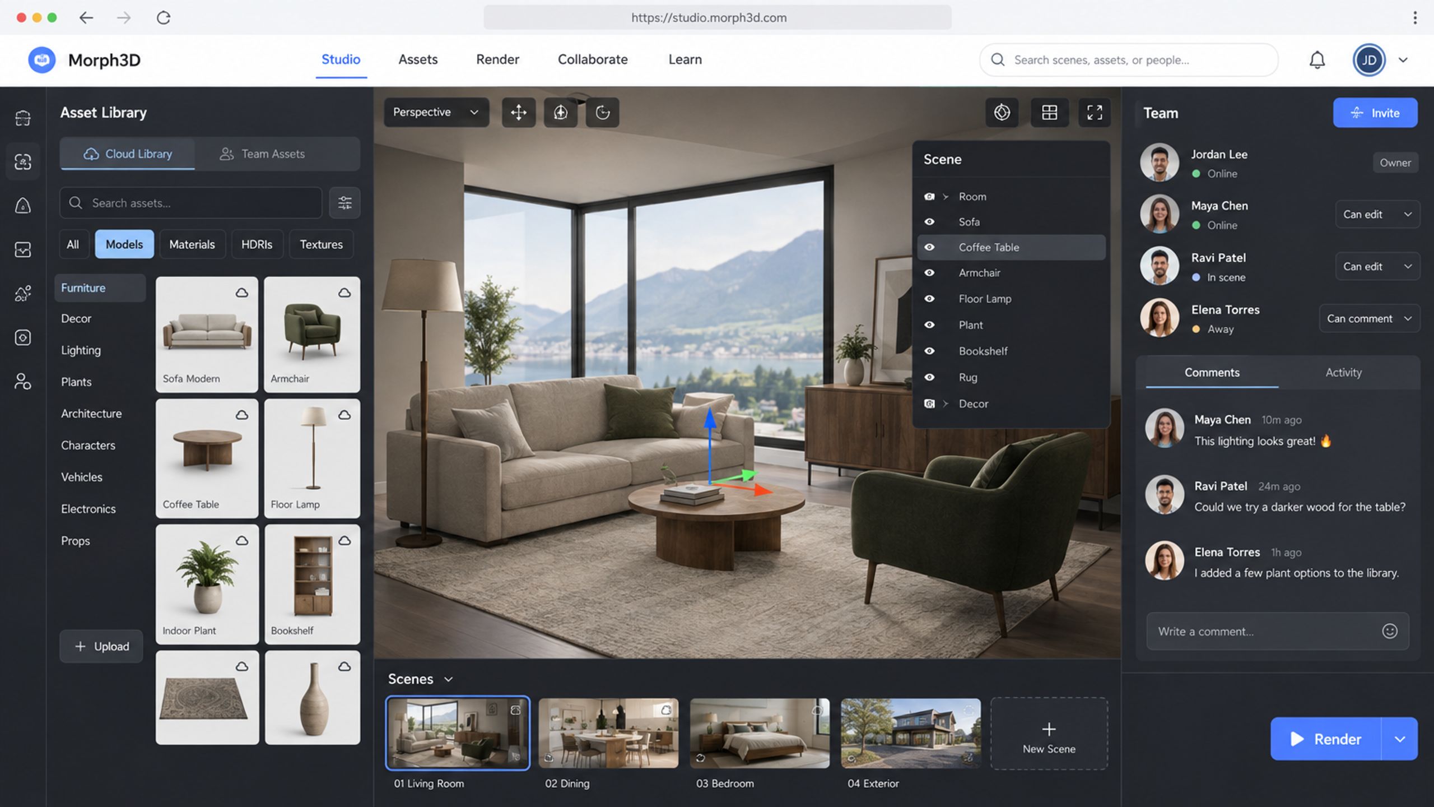Open the top sidebar icon above asset library icon
The height and width of the screenshot is (807, 1434).
point(22,118)
